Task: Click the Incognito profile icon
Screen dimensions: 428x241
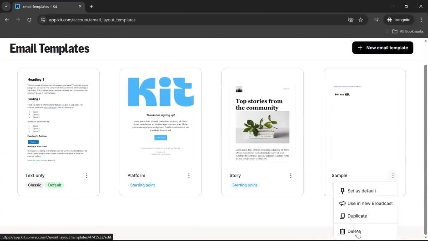Action: point(399,20)
